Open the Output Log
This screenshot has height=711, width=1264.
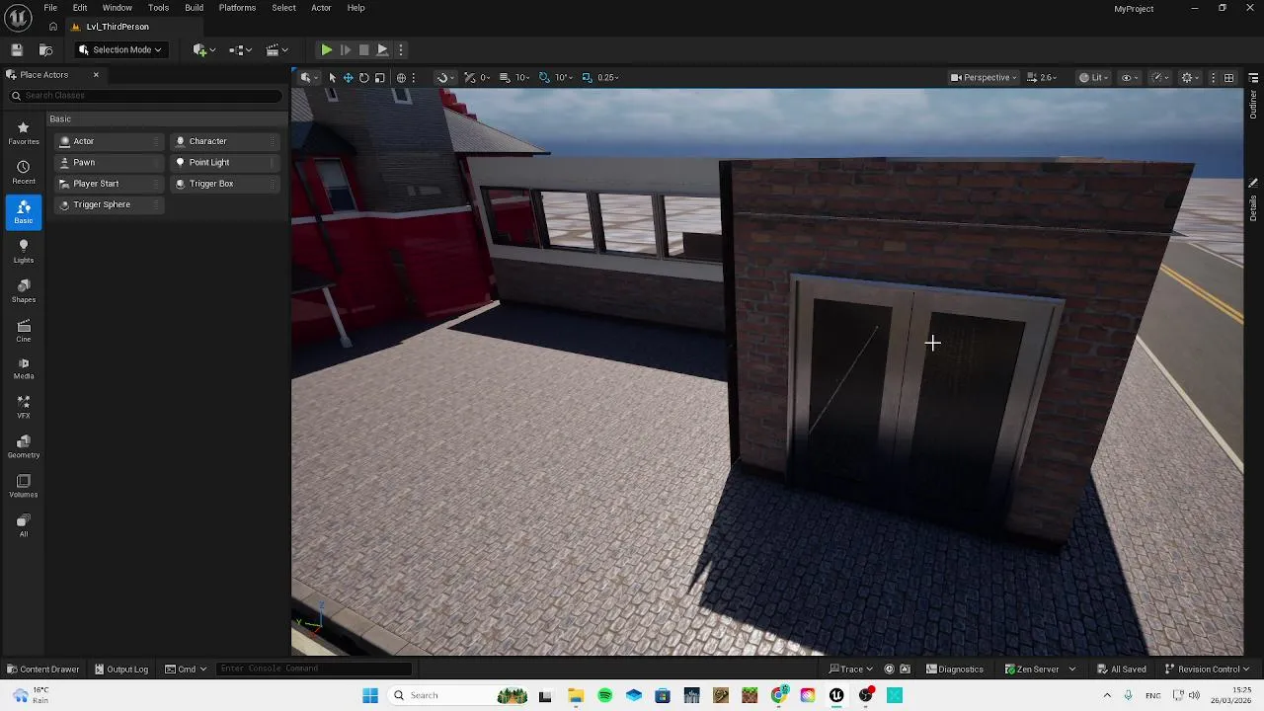click(x=120, y=669)
